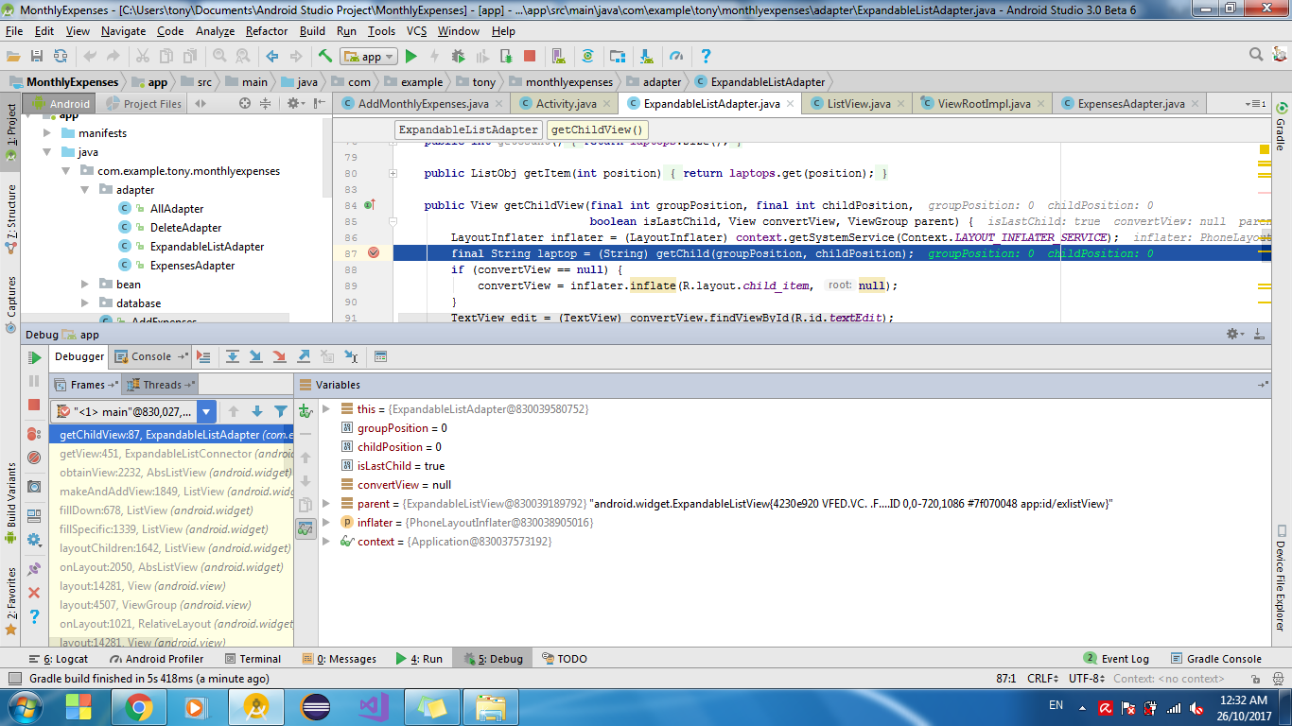Expand the context variable node
The width and height of the screenshot is (1292, 726).
(326, 542)
